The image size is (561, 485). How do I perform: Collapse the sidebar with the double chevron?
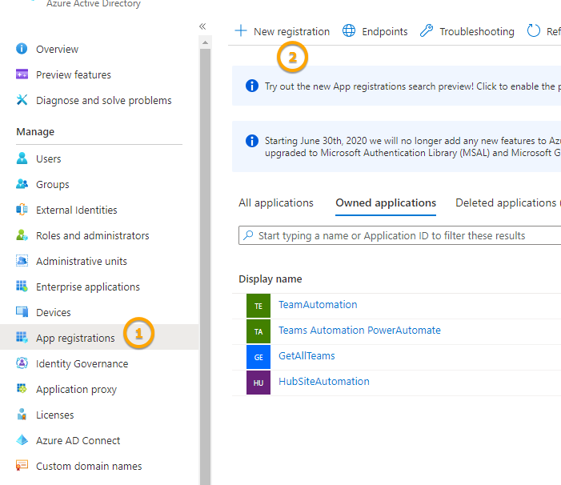click(x=202, y=26)
